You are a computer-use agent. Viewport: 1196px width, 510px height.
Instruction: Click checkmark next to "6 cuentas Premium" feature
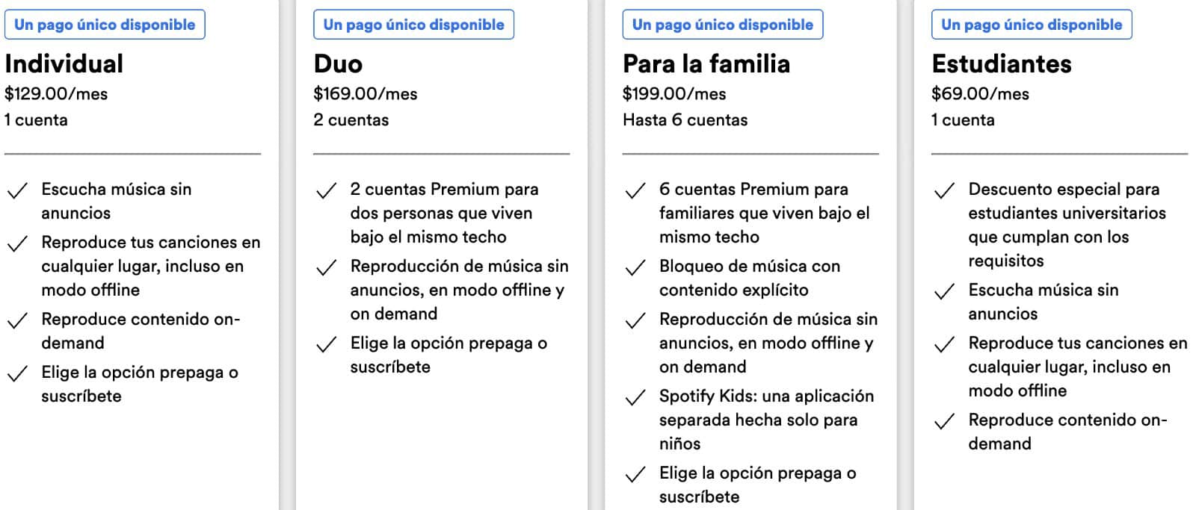pos(635,191)
